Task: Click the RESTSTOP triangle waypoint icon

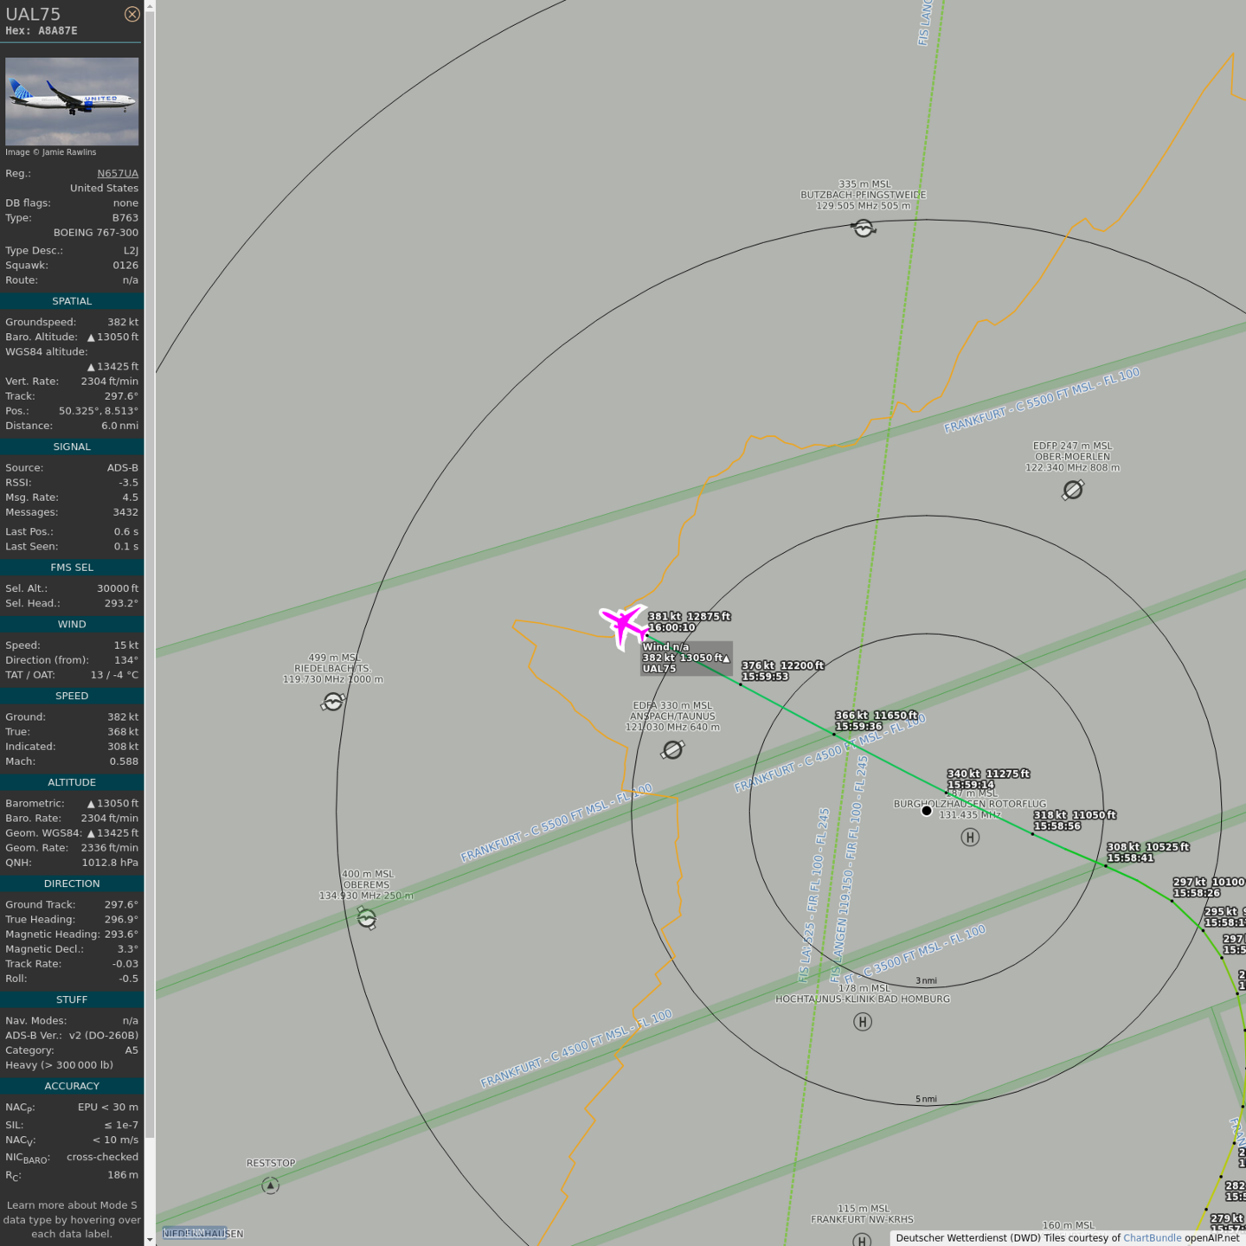Action: (x=270, y=1185)
